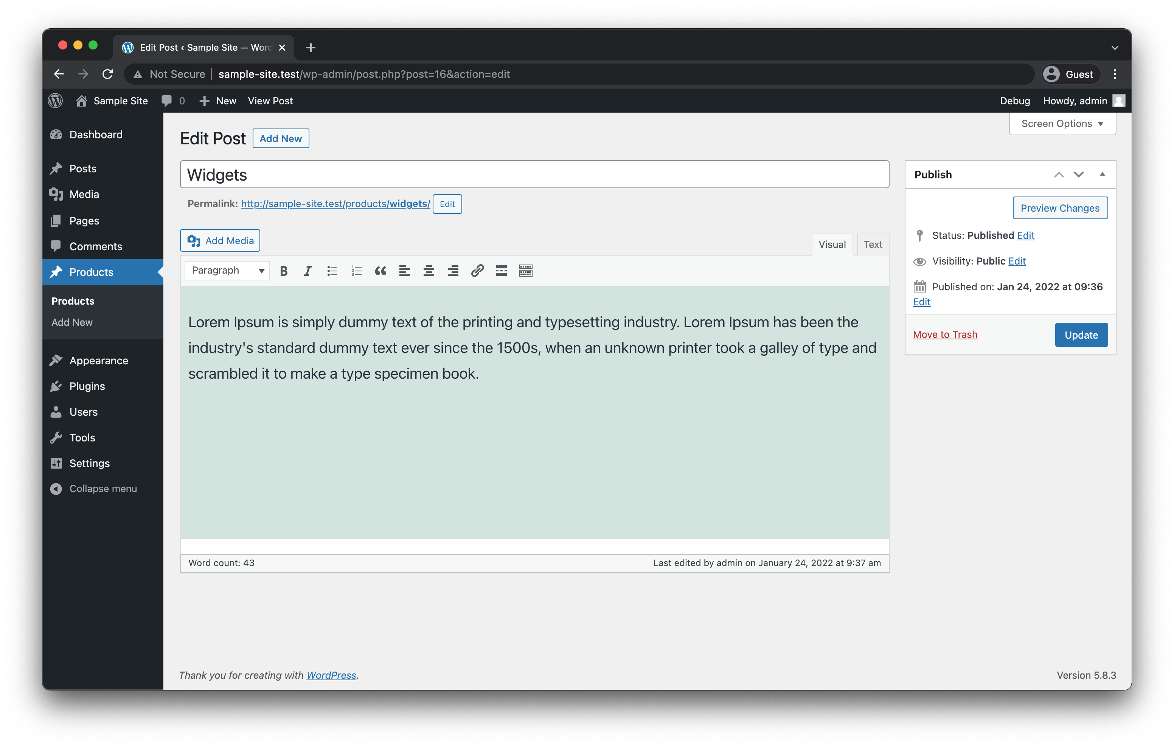Insert a numbered list
This screenshot has height=746, width=1174.
(356, 271)
